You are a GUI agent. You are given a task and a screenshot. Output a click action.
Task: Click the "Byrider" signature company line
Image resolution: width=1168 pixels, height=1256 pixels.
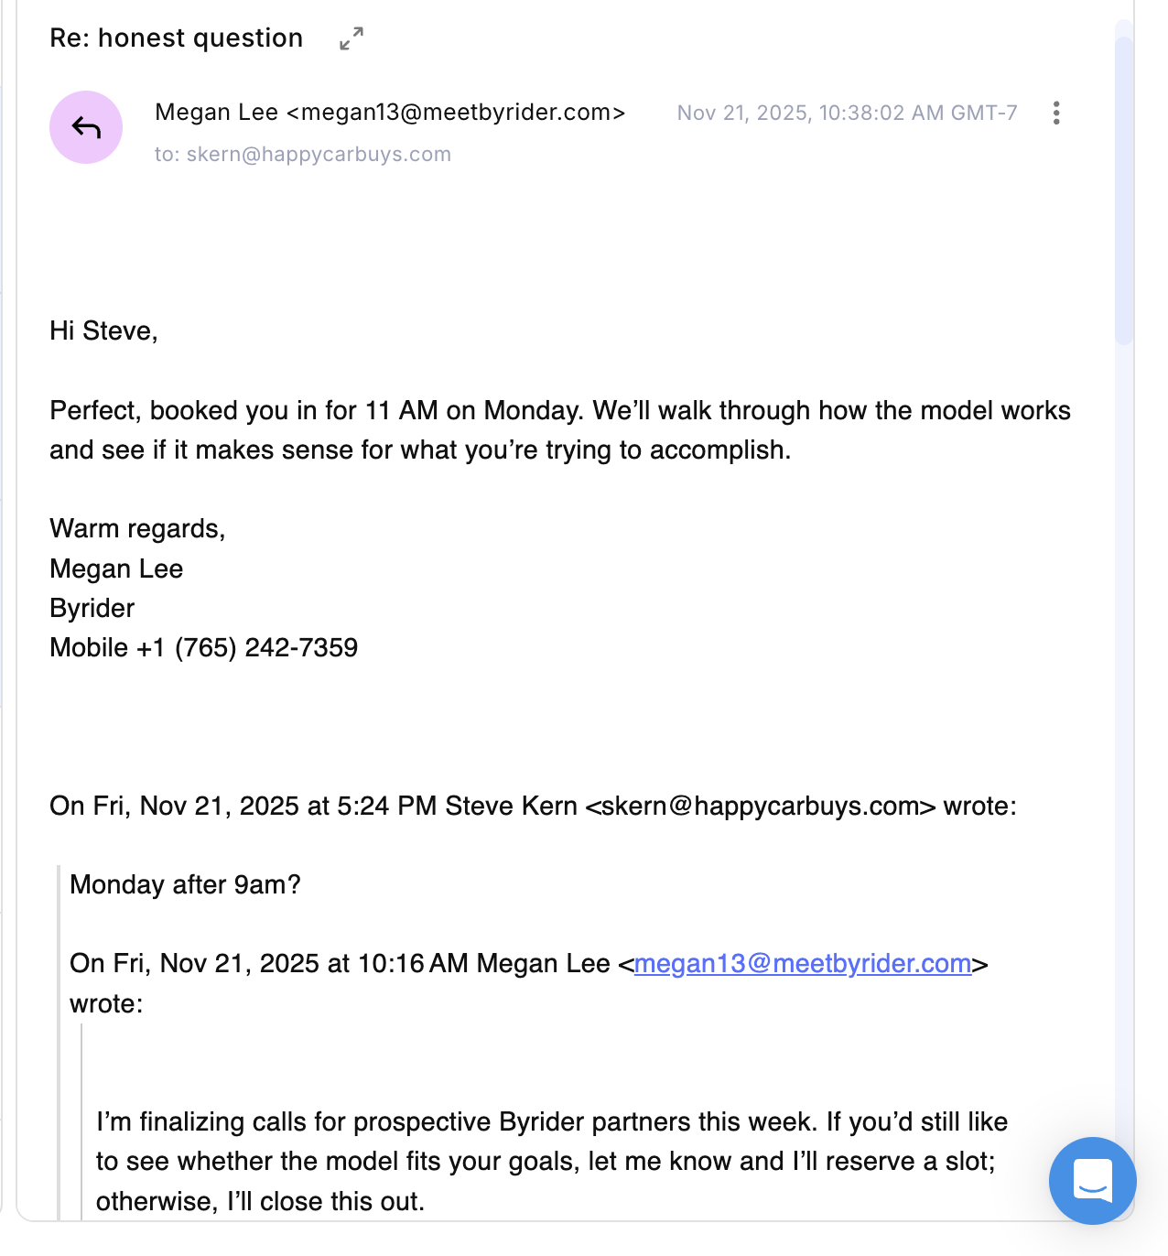tap(92, 608)
